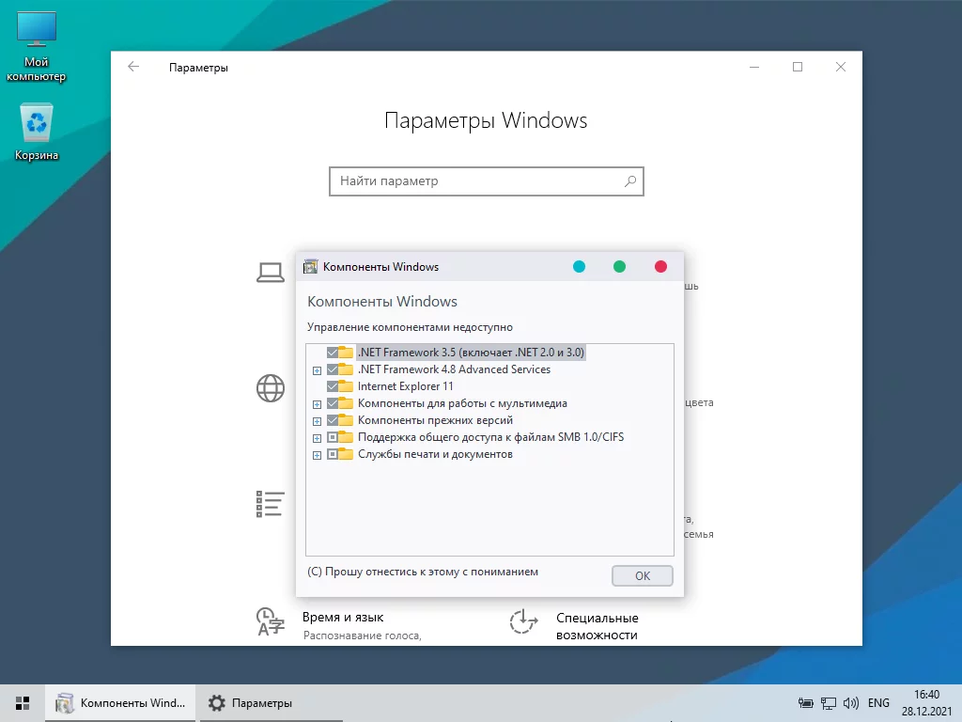Viewport: 962px width, 722px height.
Task: Maximize the Параметры window
Action: pyautogui.click(x=798, y=67)
